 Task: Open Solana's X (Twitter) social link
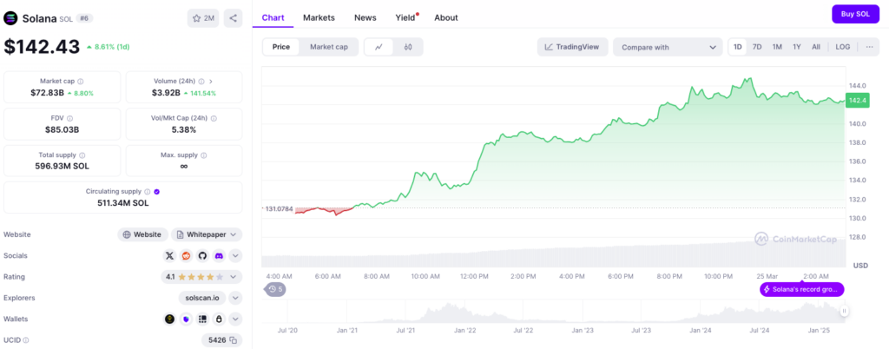click(x=169, y=256)
